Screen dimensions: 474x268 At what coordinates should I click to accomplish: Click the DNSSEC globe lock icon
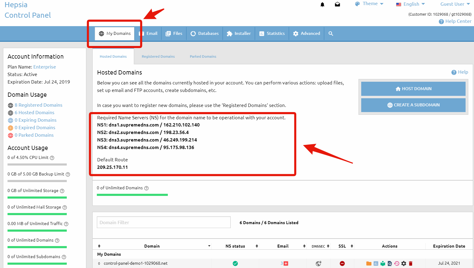319,263
